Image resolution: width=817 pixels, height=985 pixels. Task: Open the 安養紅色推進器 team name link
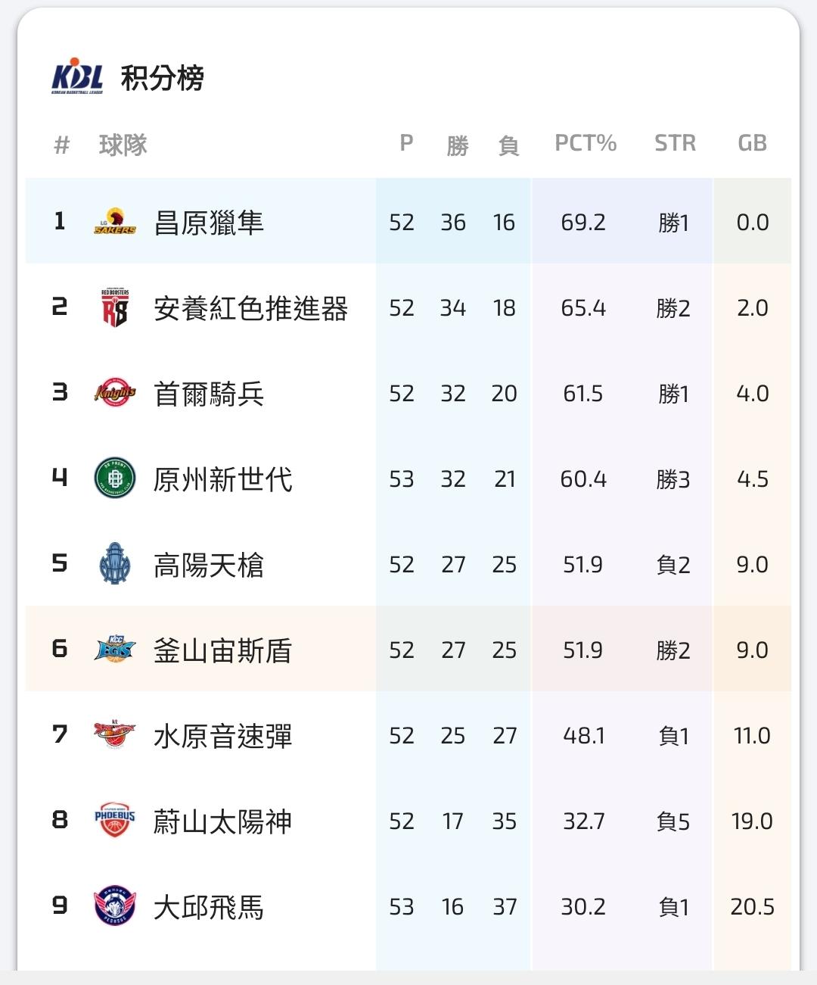pos(250,308)
